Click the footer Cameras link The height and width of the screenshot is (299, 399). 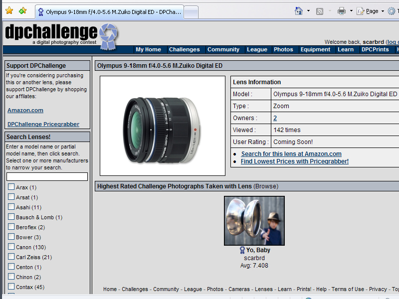point(239,289)
